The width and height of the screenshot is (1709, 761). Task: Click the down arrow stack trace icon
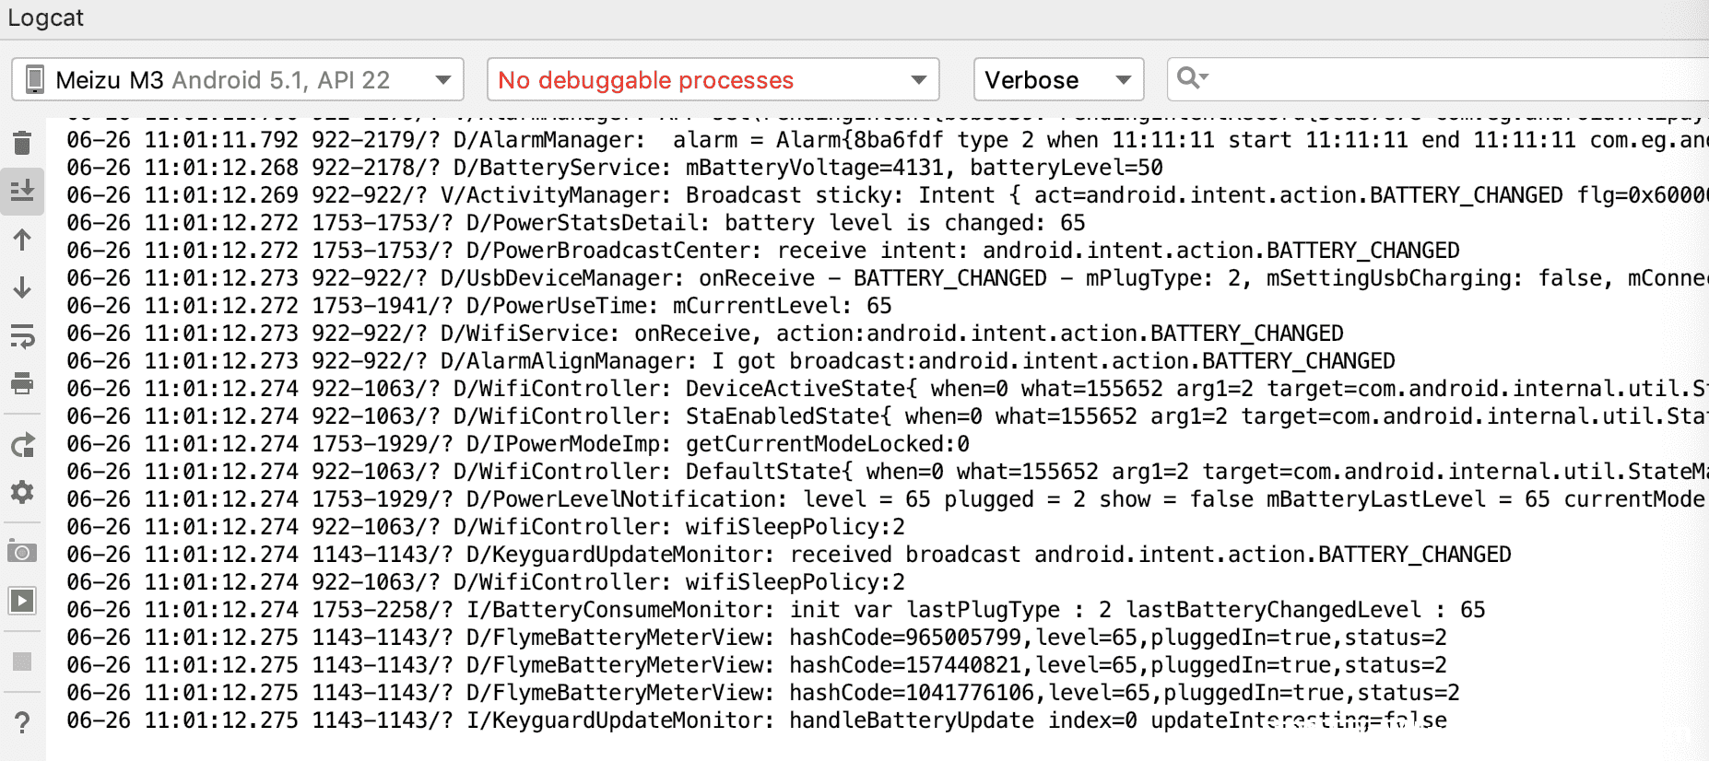(x=22, y=288)
